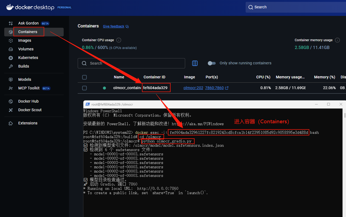Open the Give feedback link
Image resolution: width=346 pixels, height=217 pixels.
(x=113, y=26)
